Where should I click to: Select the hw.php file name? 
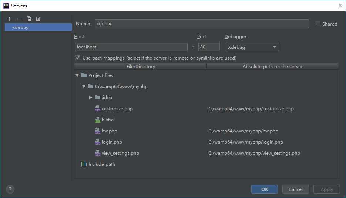click(110, 131)
